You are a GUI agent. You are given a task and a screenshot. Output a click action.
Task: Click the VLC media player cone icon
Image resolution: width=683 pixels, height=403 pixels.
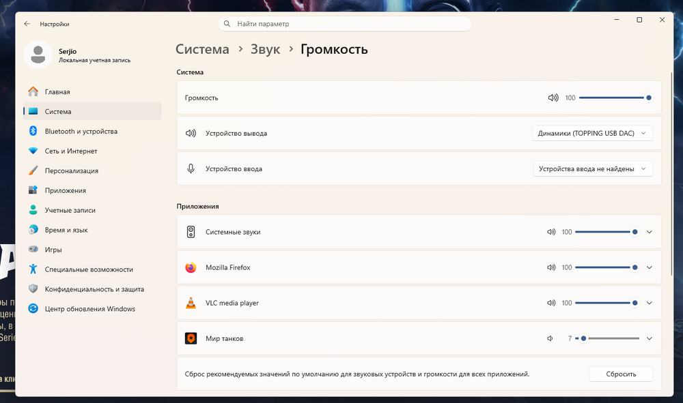click(x=191, y=303)
